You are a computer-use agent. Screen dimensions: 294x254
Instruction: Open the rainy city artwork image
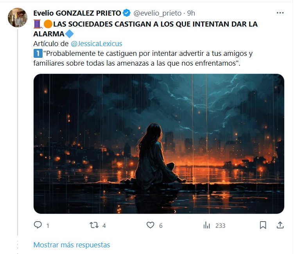pos(159,143)
